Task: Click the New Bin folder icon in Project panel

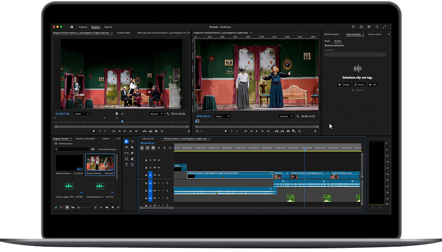Action: [x=107, y=207]
